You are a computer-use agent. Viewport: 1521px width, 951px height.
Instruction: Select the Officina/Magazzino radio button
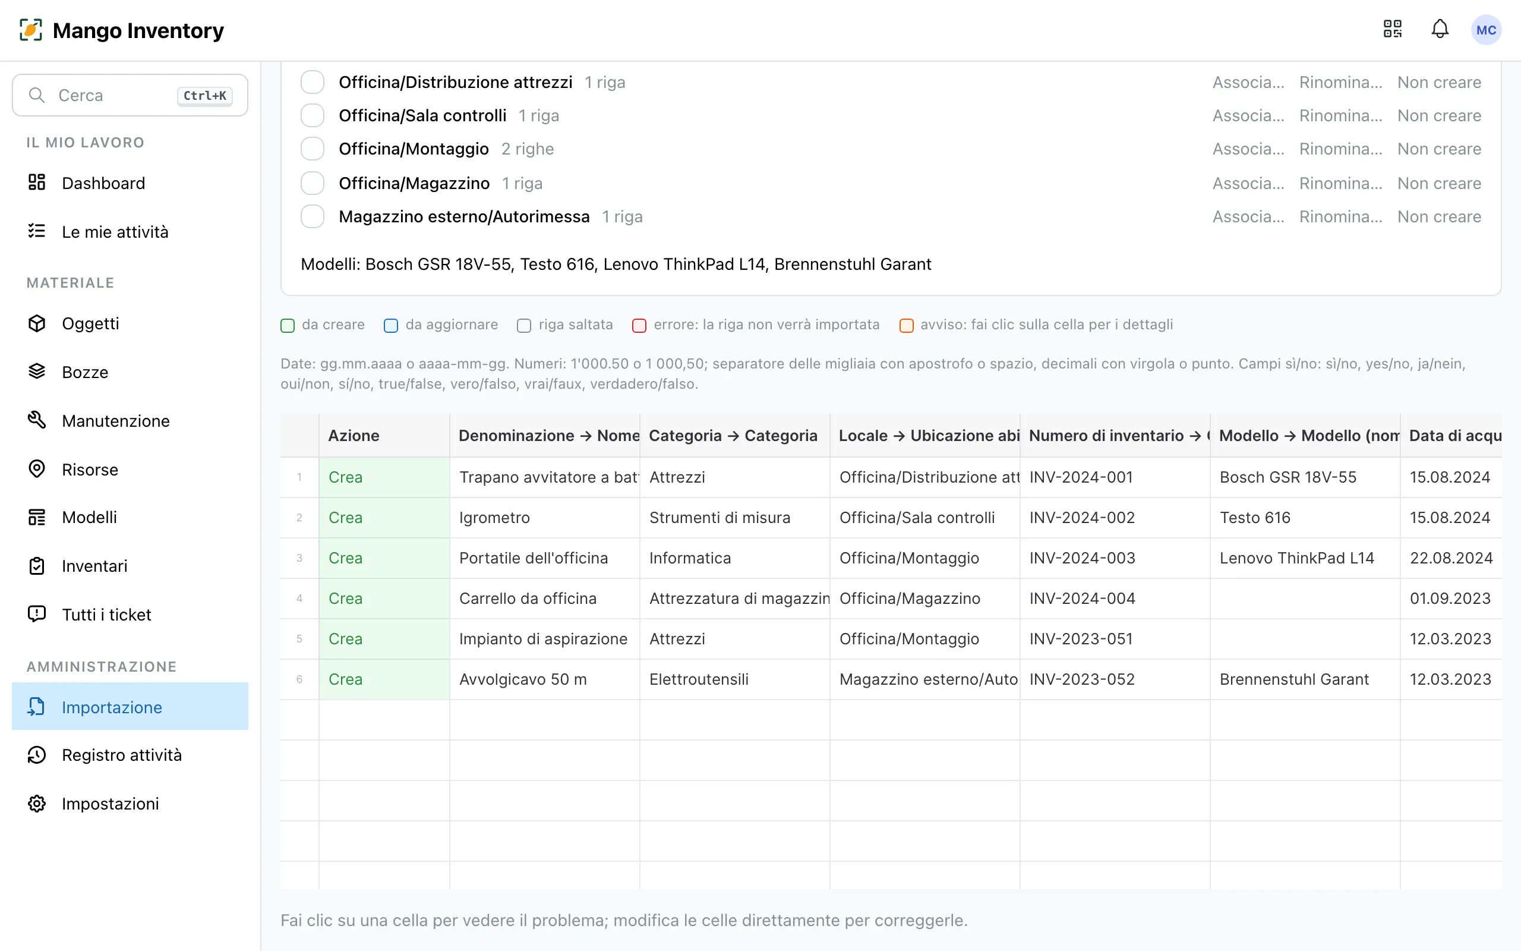[313, 183]
